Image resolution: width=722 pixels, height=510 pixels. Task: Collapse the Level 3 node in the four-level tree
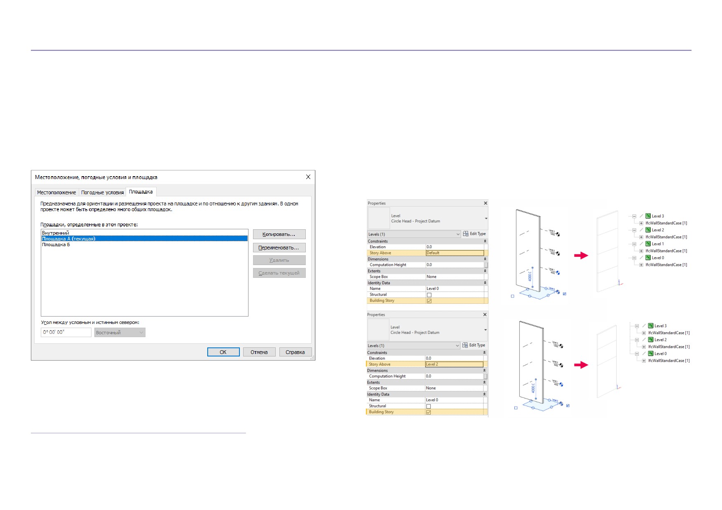[635, 216]
